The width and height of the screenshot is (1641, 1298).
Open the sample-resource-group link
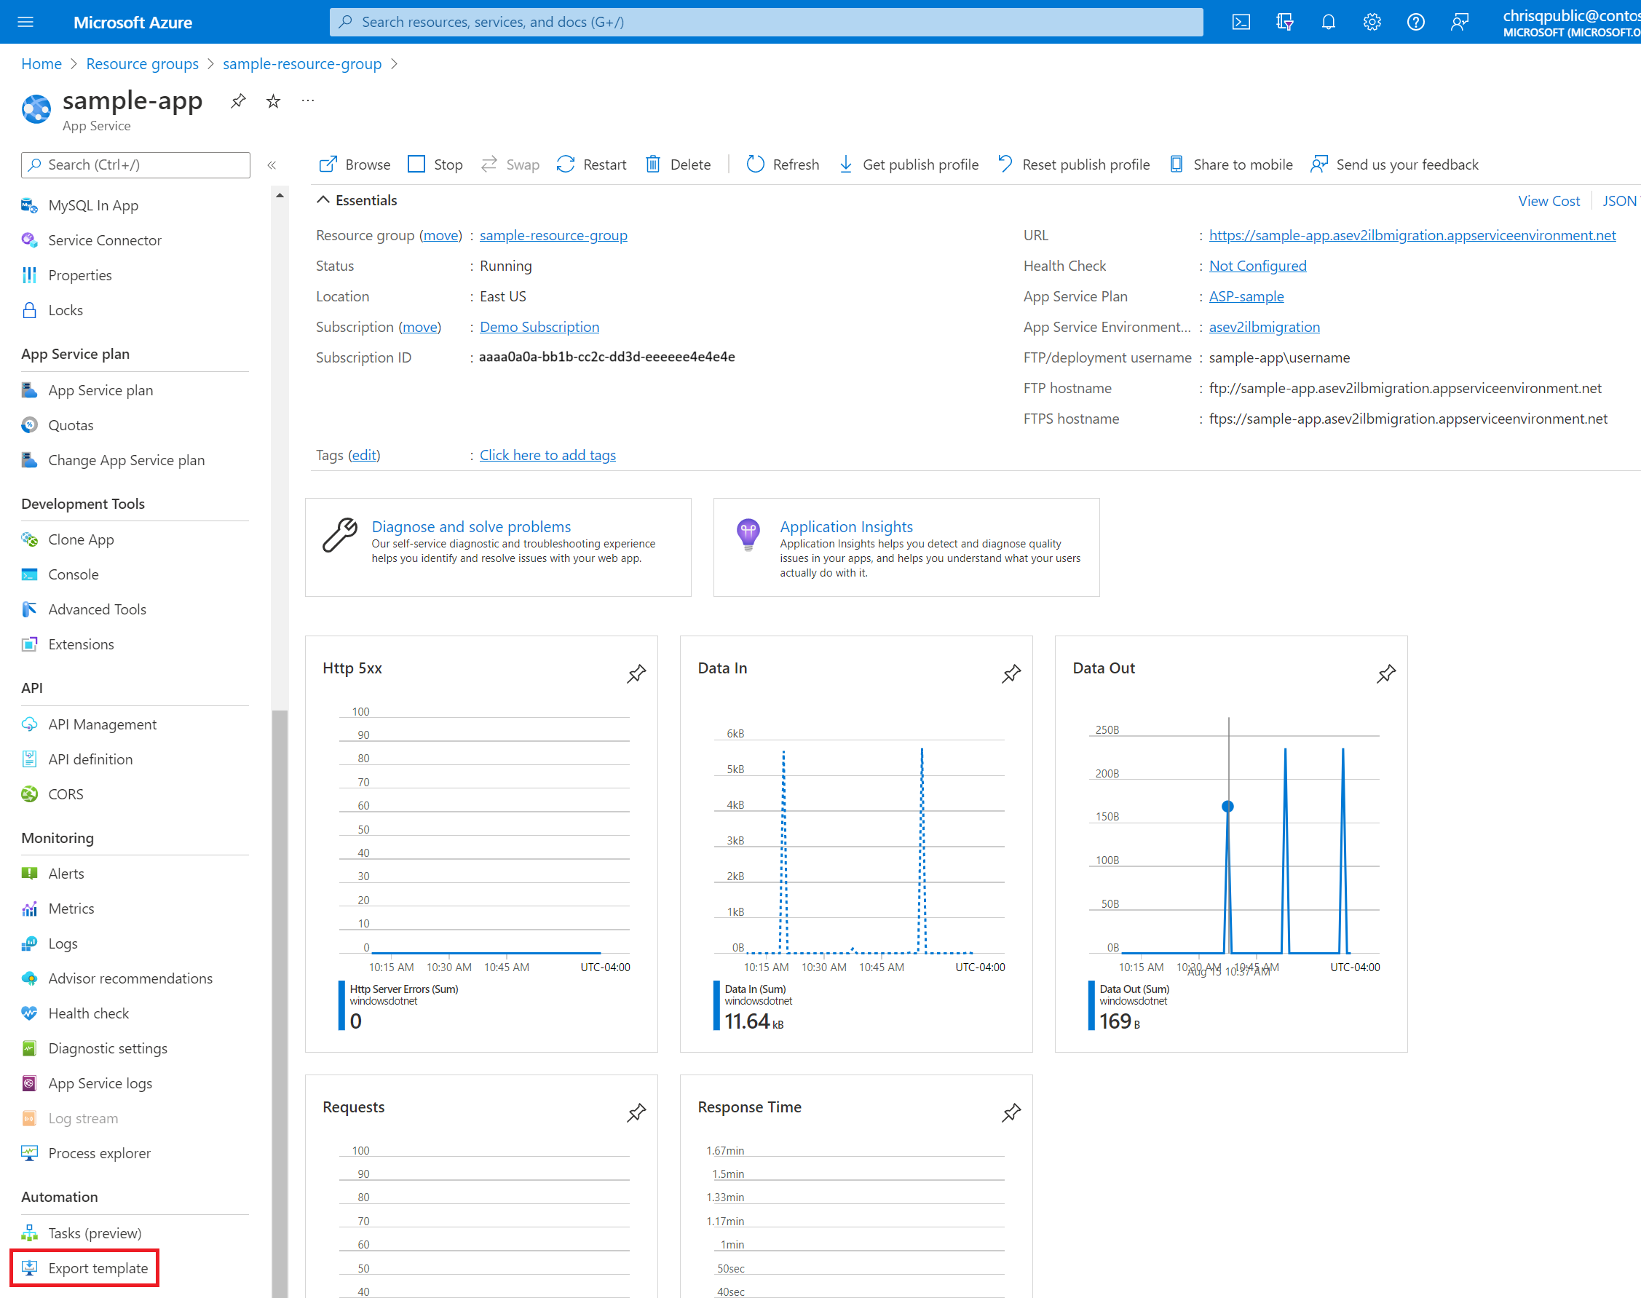[553, 236]
